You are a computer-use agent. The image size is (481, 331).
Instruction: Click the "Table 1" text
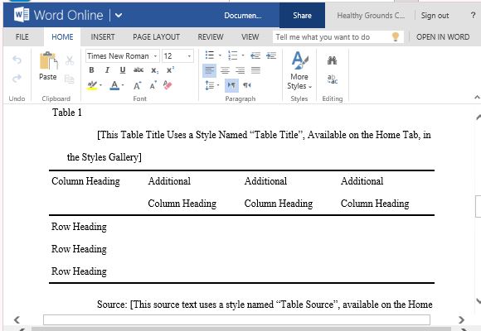point(67,113)
